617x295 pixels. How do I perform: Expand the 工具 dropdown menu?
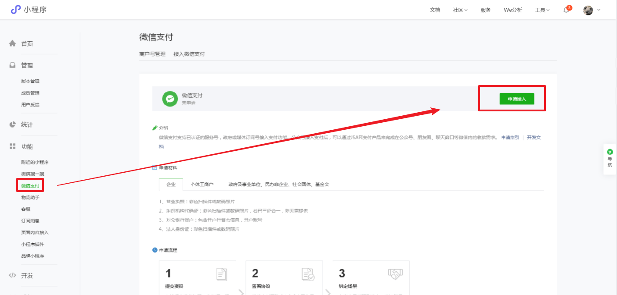(542, 10)
